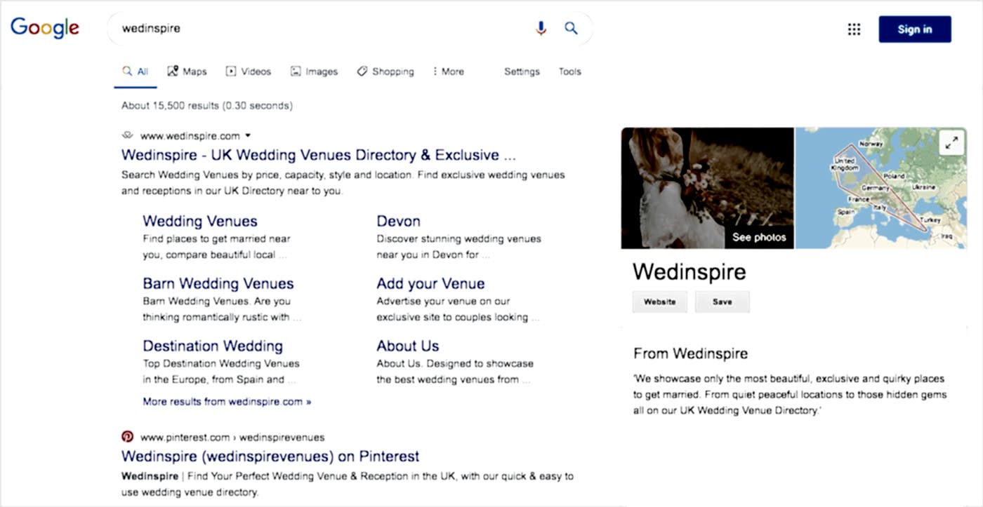This screenshot has width=983, height=507.
Task: Open the Shopping results tab
Action: click(385, 72)
